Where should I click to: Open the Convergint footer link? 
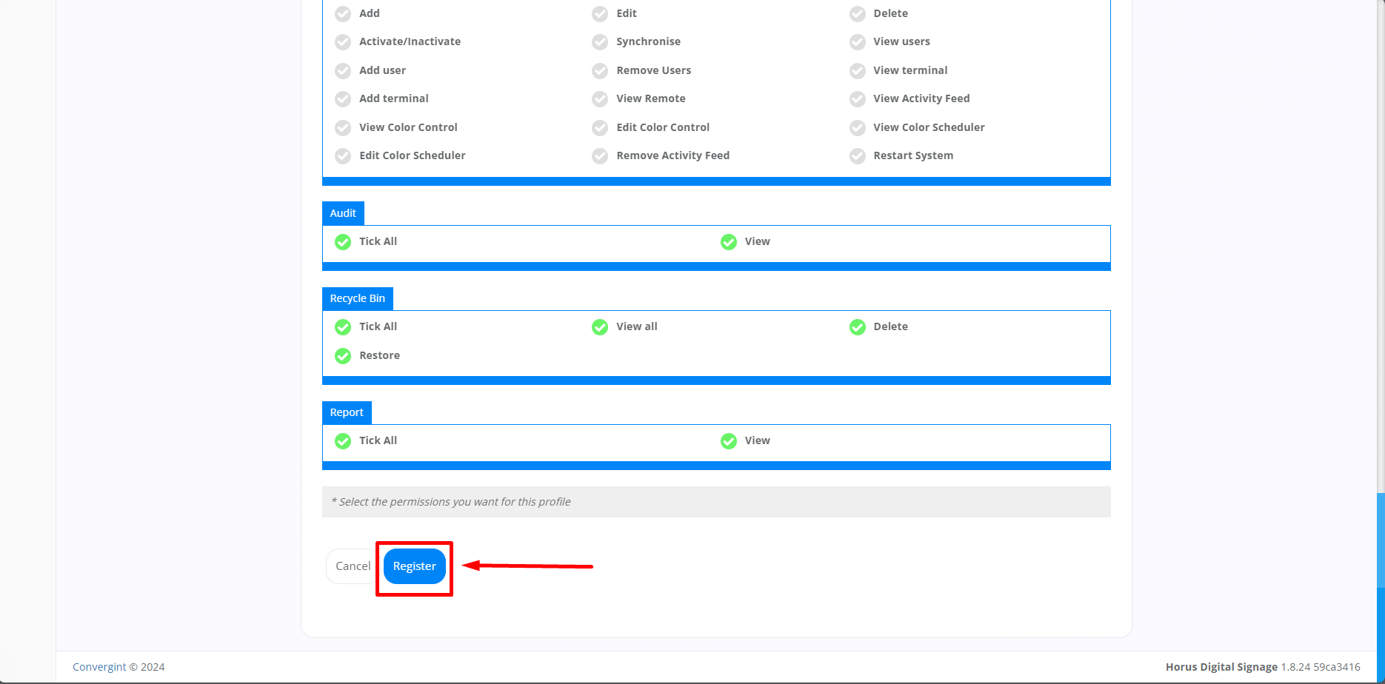(x=99, y=667)
